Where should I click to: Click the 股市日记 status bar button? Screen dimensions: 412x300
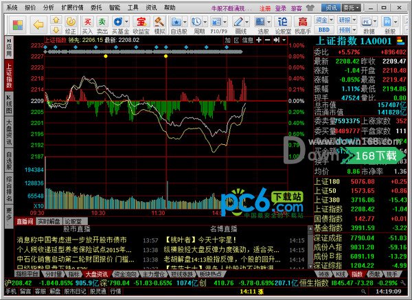(x=75, y=291)
